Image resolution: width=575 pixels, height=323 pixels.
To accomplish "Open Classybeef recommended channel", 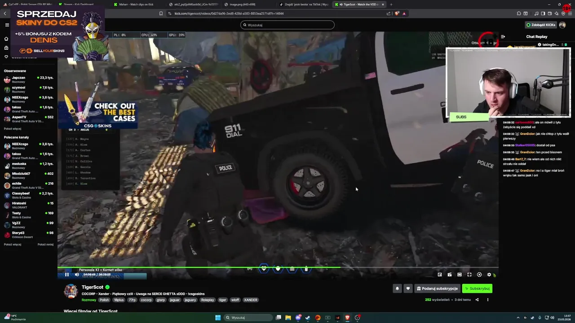I will tap(29, 195).
